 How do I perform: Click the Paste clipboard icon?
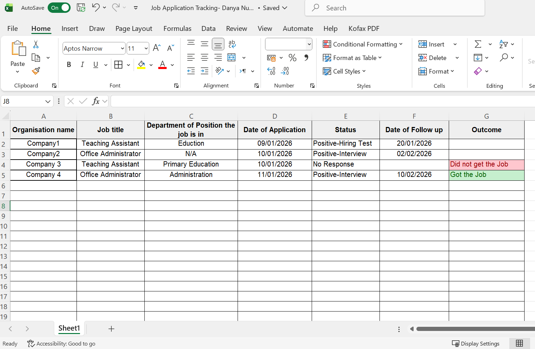coord(18,49)
